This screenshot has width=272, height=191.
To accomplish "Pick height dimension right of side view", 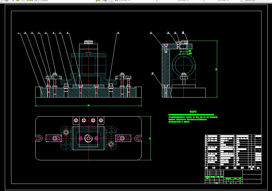I will click(217, 69).
